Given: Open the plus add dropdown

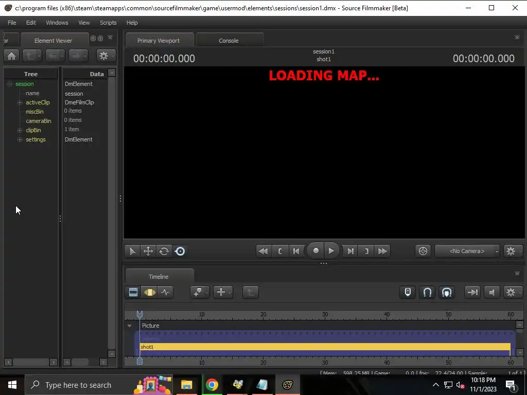Looking at the screenshot, I should [x=223, y=292].
